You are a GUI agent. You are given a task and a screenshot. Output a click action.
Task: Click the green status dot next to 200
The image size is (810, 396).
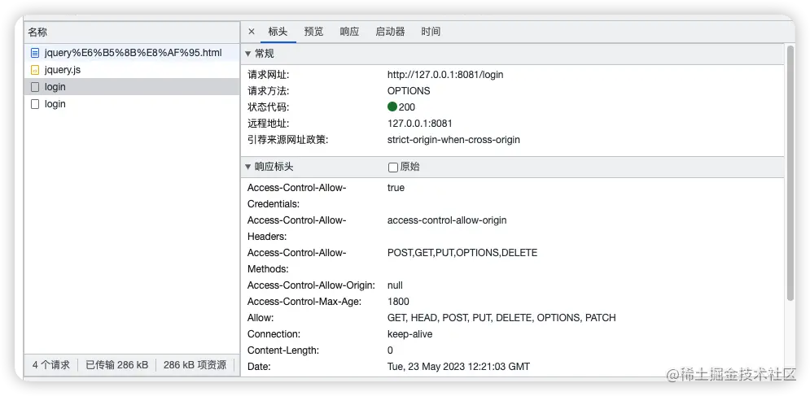[392, 107]
